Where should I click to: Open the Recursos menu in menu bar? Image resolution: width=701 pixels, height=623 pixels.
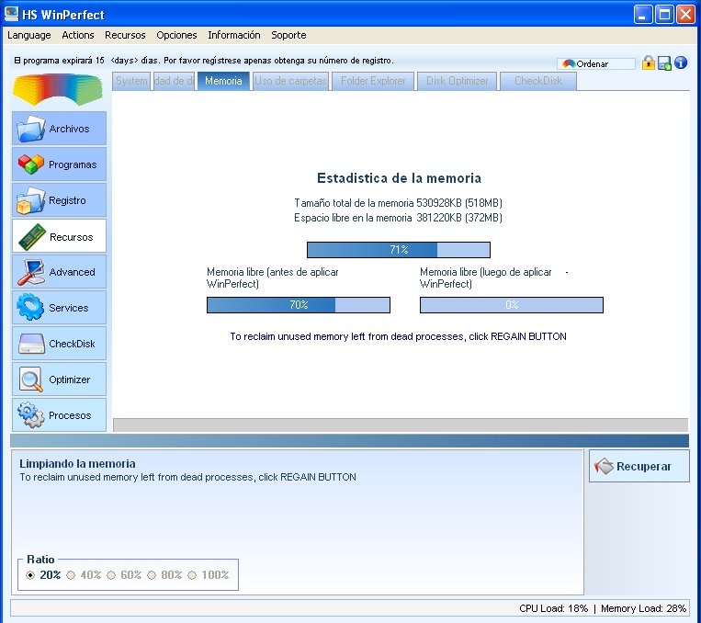point(125,35)
